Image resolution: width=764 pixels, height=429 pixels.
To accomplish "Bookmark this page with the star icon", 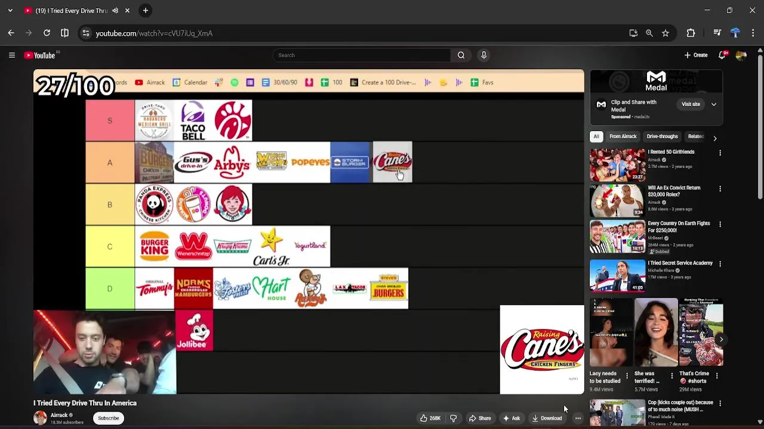I will pyautogui.click(x=666, y=33).
